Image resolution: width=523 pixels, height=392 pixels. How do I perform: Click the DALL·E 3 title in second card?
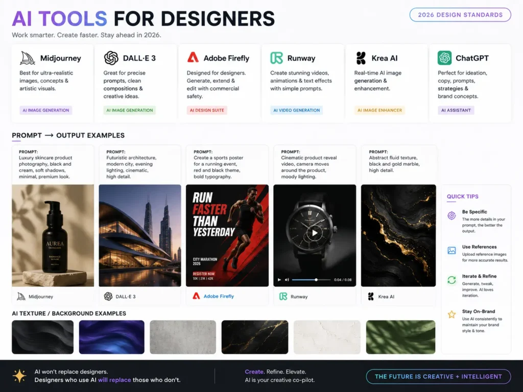tap(139, 58)
